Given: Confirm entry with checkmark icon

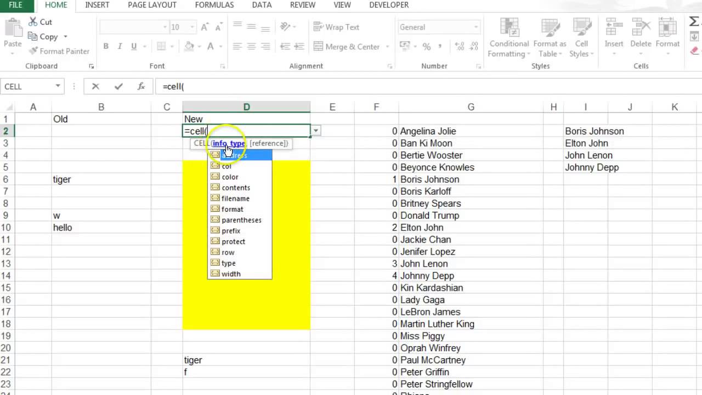Looking at the screenshot, I should point(118,86).
